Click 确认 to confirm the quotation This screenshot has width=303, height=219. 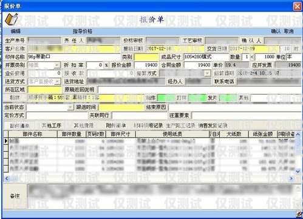click(x=276, y=32)
